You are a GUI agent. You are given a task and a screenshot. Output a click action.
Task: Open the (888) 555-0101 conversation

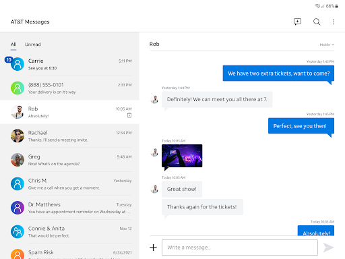pos(69,88)
